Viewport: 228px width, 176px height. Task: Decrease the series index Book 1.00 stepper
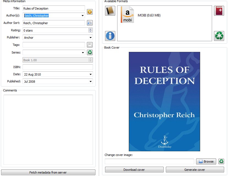click(90, 61)
